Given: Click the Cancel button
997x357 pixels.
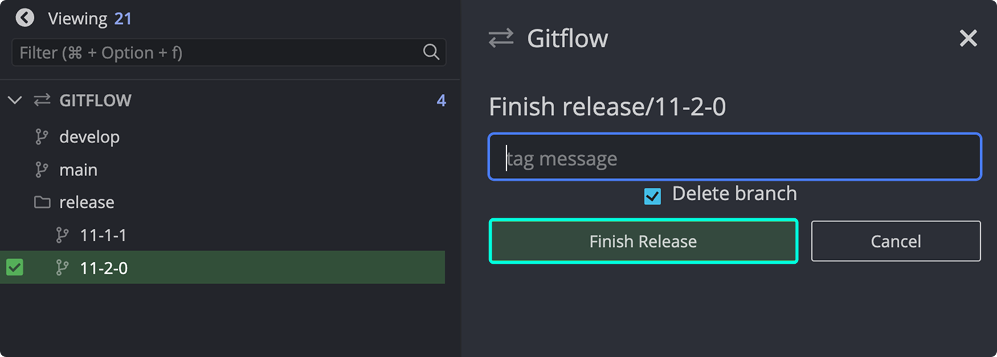Looking at the screenshot, I should click(895, 241).
